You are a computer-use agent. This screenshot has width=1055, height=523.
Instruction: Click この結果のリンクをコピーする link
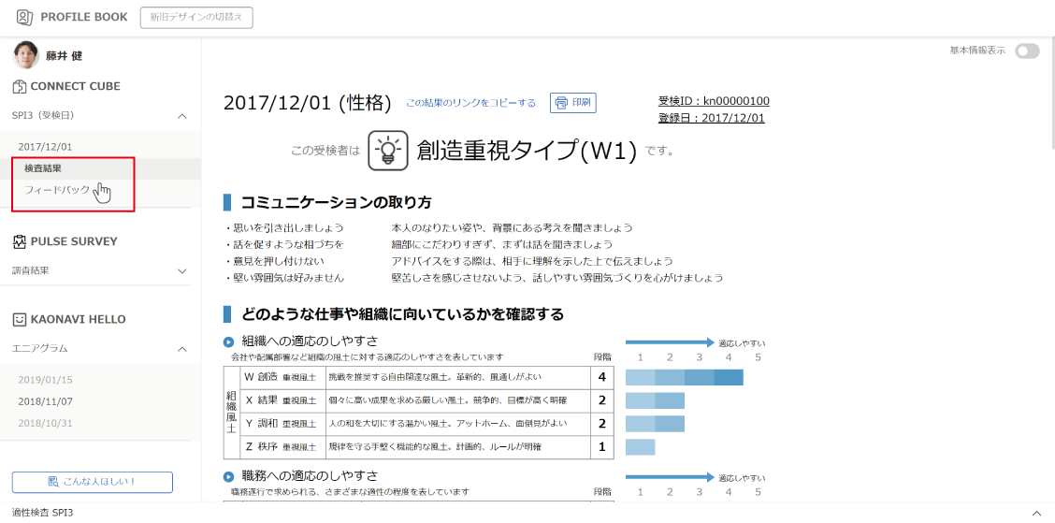point(470,103)
